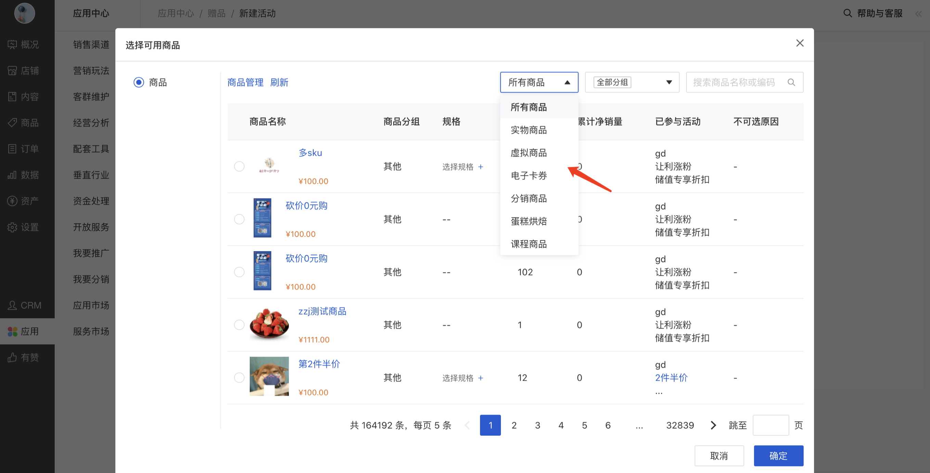Open the 多sku product name link
Viewport: 930px width, 473px height.
pyautogui.click(x=310, y=153)
